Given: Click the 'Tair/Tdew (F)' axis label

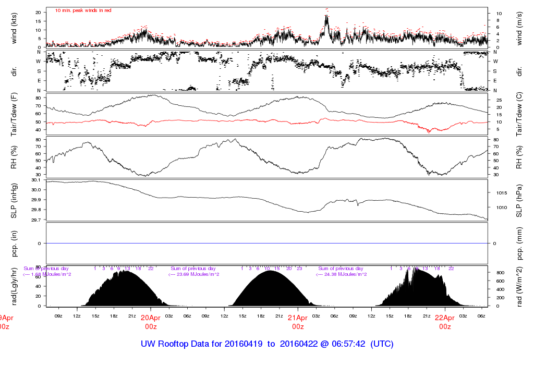Looking at the screenshot, I should [x=14, y=114].
